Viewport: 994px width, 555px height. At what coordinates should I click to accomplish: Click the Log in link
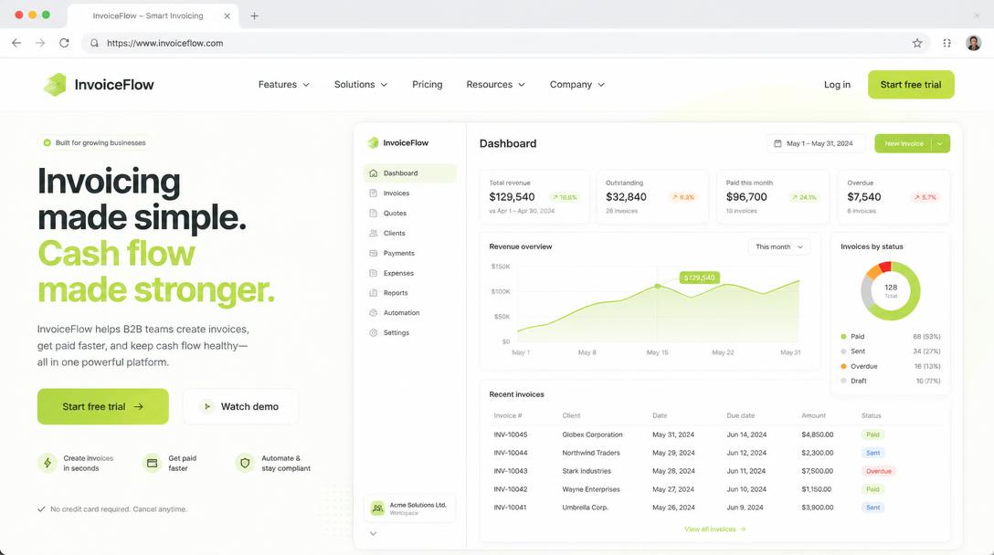[837, 84]
